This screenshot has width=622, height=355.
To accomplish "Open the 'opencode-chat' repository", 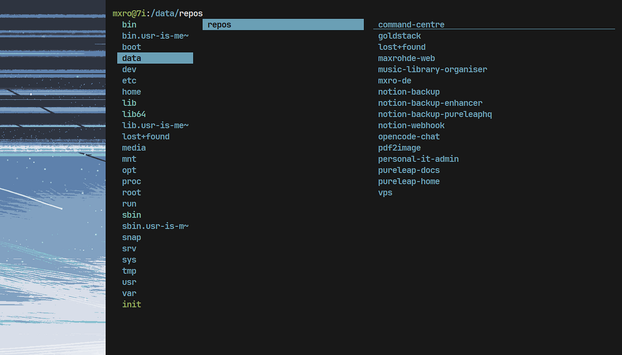I will click(x=409, y=137).
